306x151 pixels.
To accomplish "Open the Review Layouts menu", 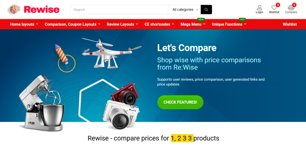I will point(122,24).
